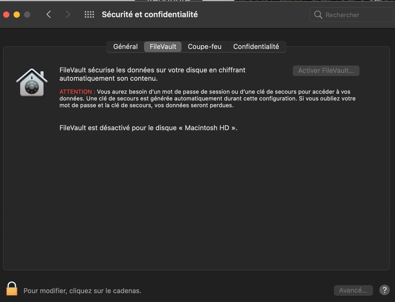Click the Sécurité et confidentialité window title
395x302 pixels.
tap(149, 15)
